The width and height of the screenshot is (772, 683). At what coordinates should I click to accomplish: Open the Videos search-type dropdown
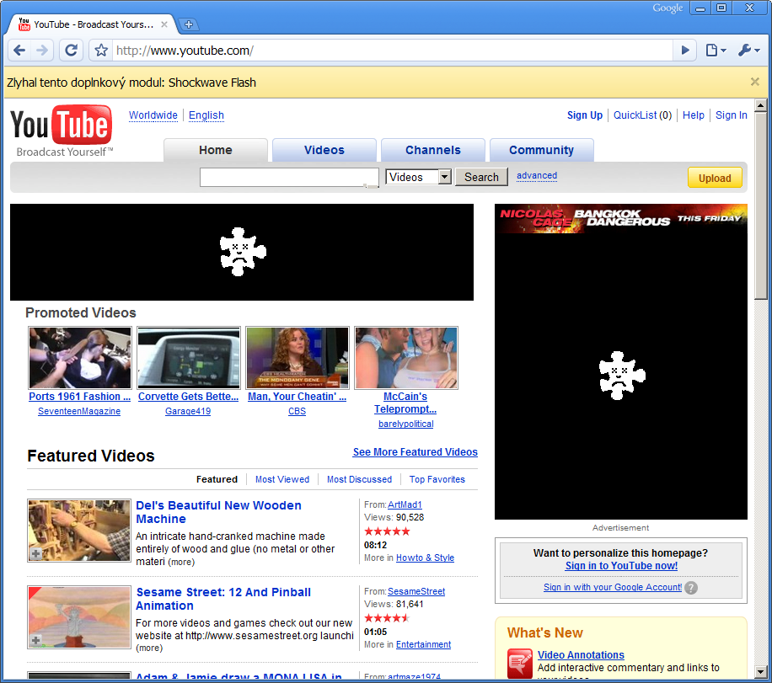(x=419, y=177)
